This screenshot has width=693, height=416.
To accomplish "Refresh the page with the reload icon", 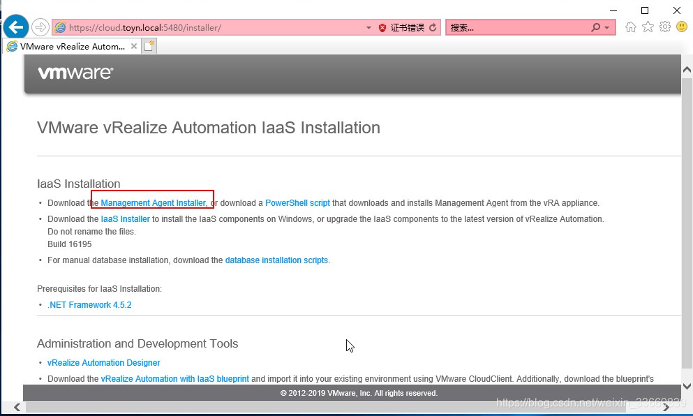I will pos(433,27).
